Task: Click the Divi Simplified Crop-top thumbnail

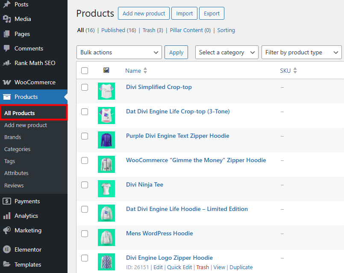Action: coord(106,91)
